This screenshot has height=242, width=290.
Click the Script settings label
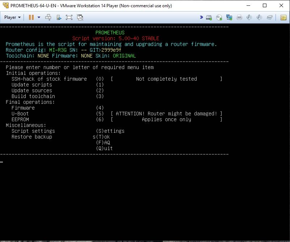(x=33, y=131)
